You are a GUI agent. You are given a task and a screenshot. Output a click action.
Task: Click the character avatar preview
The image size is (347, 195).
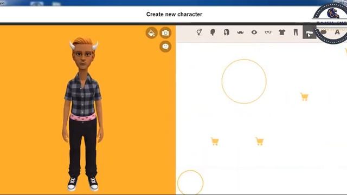[x=83, y=114]
